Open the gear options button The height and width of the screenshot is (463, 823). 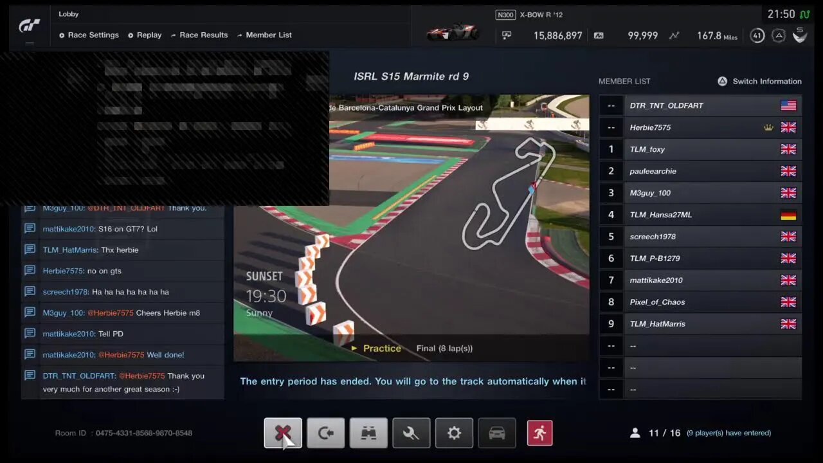pos(454,433)
